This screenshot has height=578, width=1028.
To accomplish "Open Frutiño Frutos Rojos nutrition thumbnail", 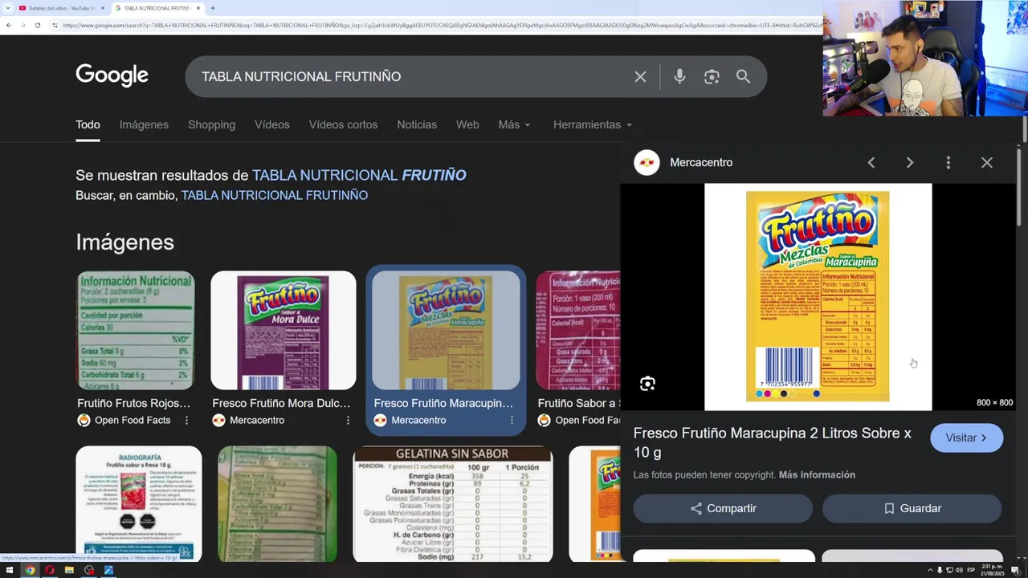I will [x=136, y=330].
